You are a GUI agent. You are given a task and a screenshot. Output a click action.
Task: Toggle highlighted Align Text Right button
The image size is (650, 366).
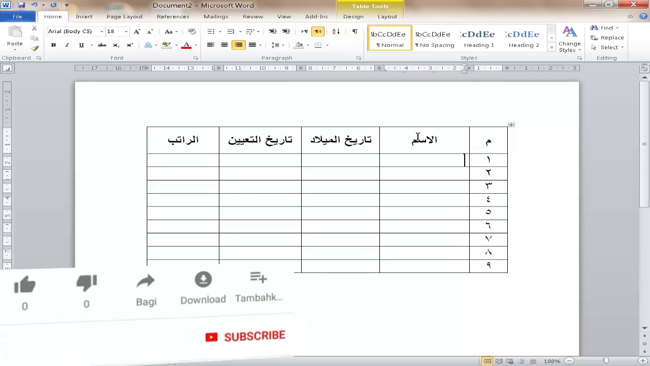click(x=238, y=45)
